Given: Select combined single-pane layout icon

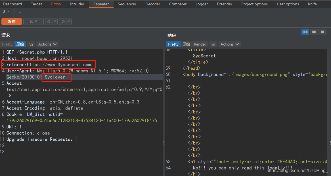Looking at the screenshot, I should point(322,32).
